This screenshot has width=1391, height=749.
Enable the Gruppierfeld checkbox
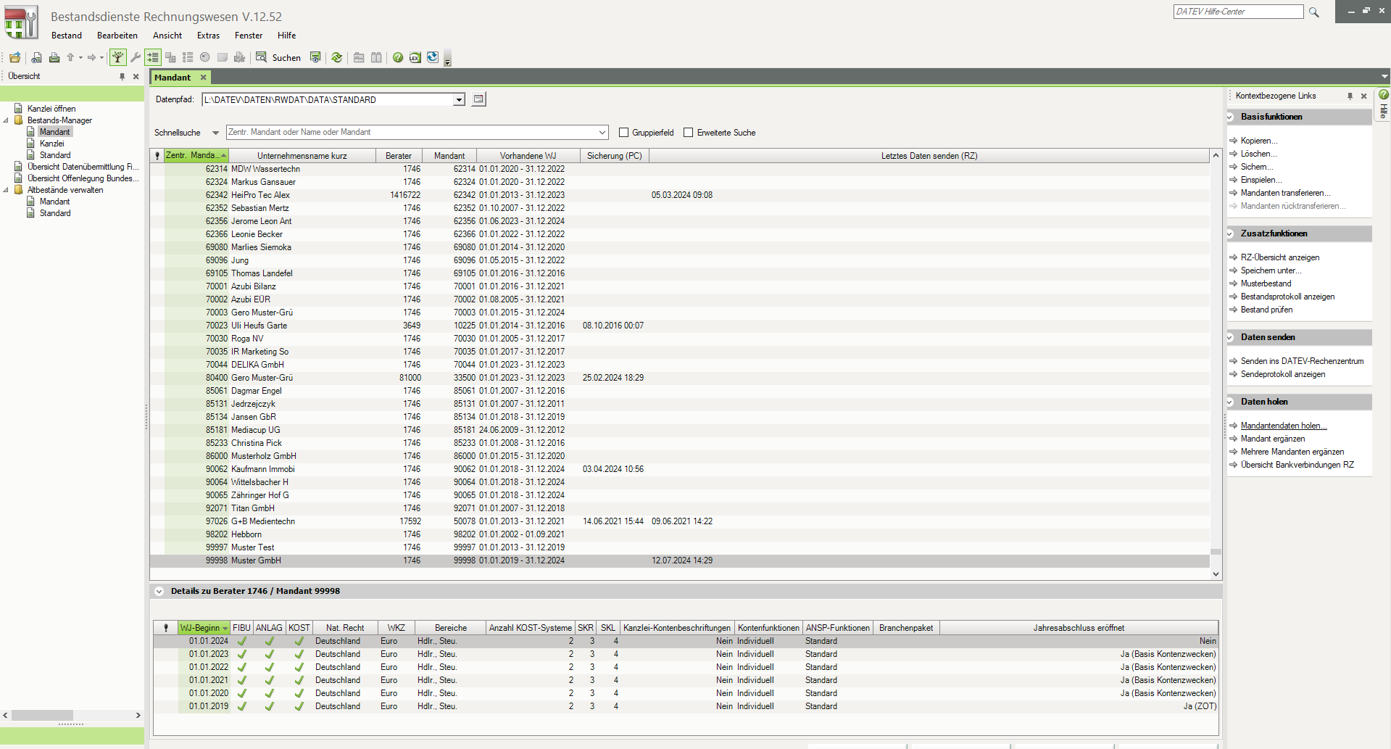click(623, 133)
